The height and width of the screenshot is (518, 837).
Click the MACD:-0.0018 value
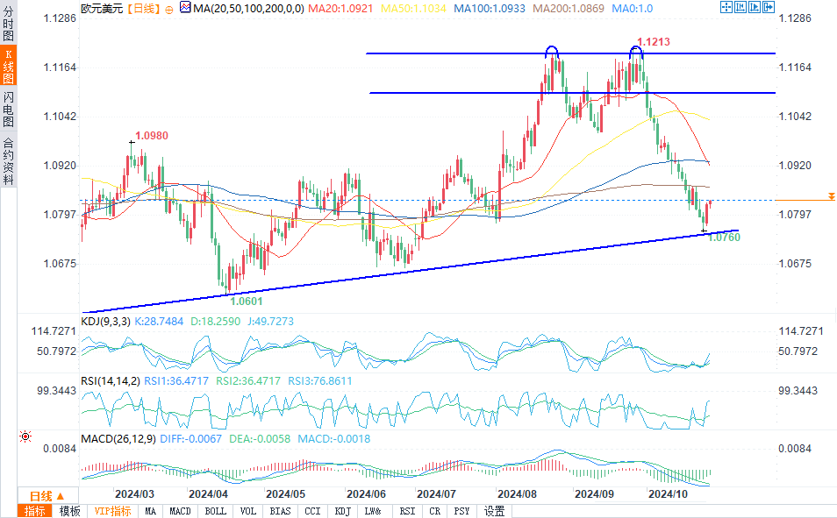tap(333, 438)
